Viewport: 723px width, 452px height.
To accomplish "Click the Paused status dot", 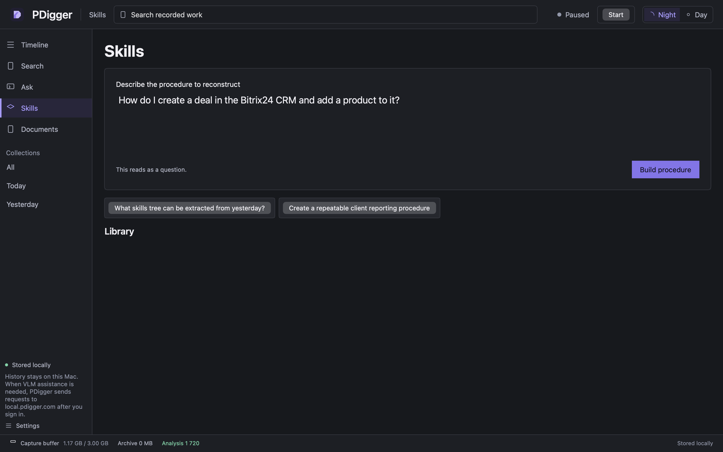I will click(x=559, y=15).
